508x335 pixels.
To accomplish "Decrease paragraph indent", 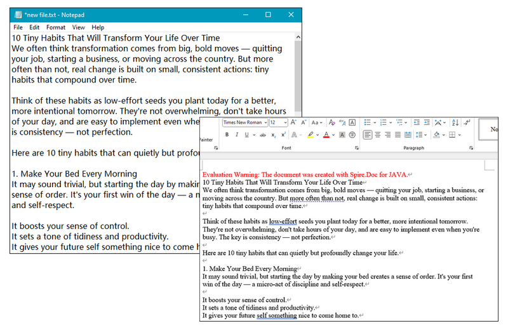I will [x=417, y=122].
